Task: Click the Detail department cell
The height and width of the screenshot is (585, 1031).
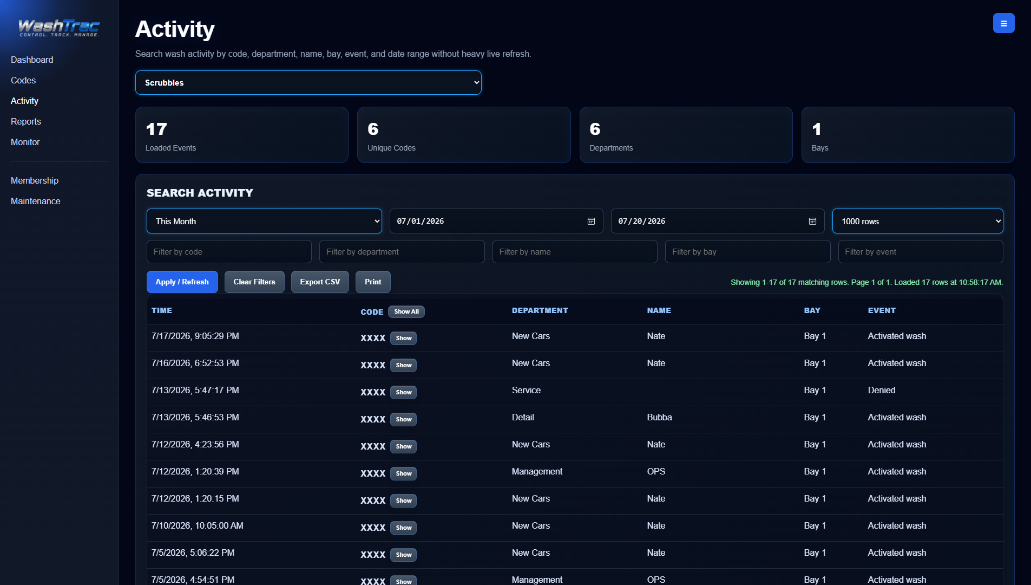Action: coord(523,417)
